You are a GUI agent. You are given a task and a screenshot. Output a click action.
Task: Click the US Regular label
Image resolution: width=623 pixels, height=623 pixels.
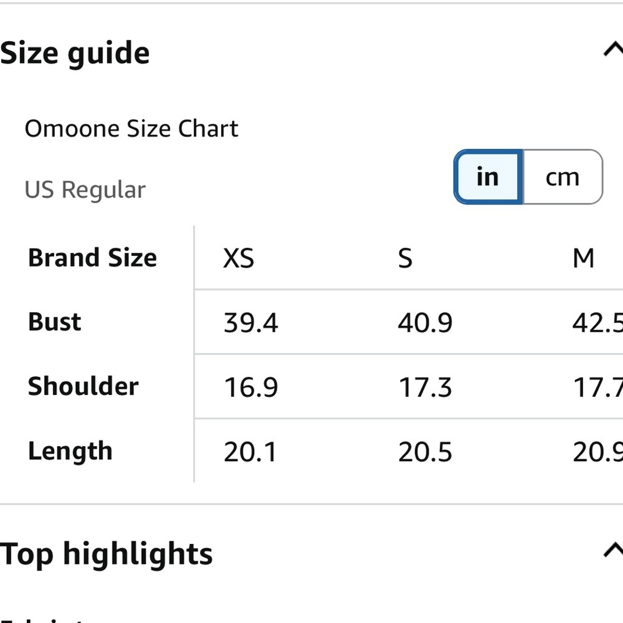pyautogui.click(x=85, y=189)
